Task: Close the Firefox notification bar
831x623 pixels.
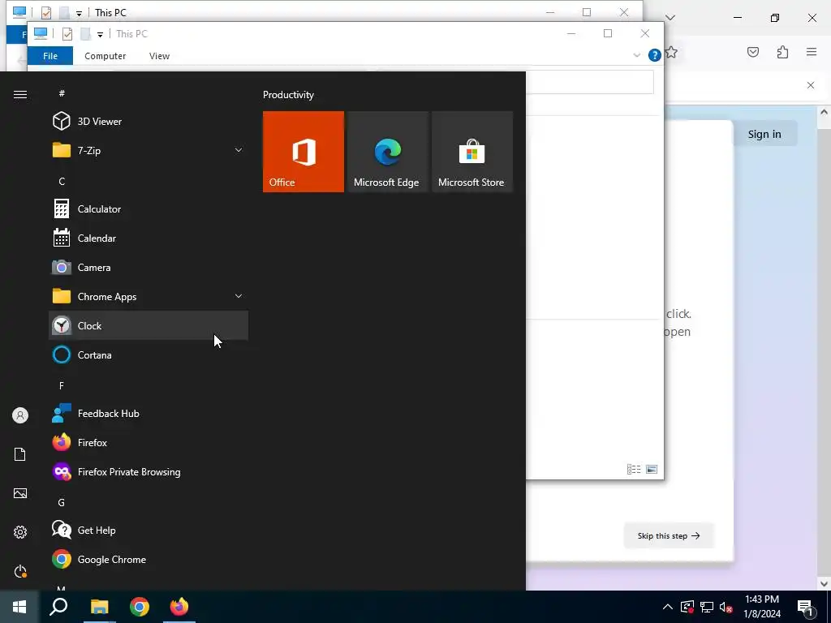Action: click(x=811, y=84)
